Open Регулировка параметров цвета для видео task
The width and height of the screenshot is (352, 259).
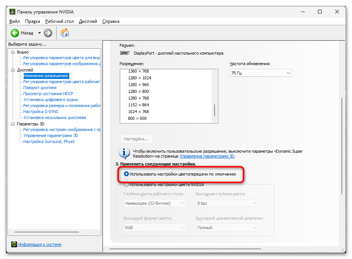tap(62, 58)
